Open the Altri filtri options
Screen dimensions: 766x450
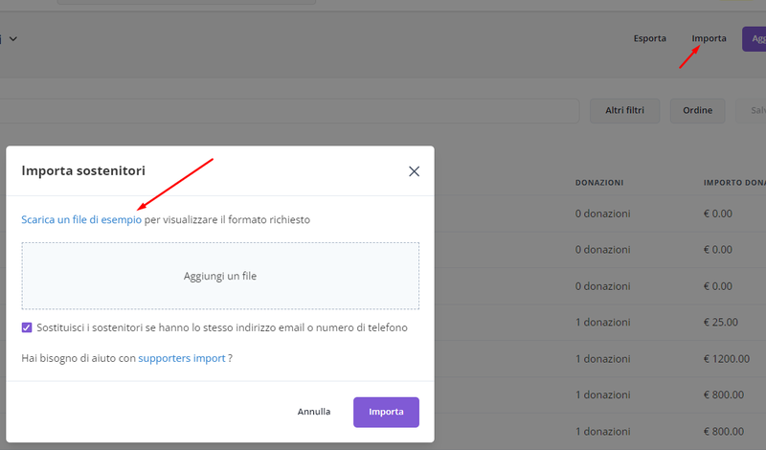pos(624,111)
